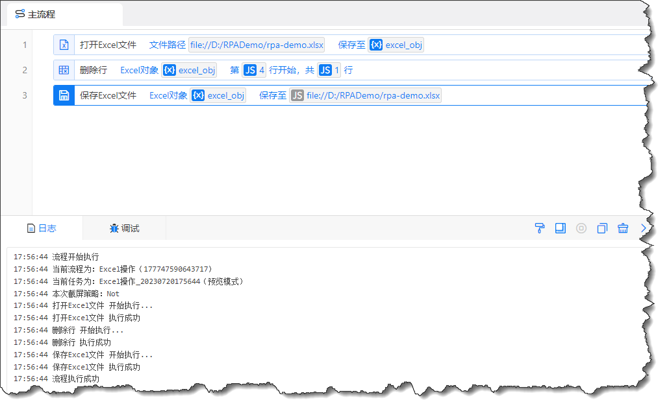Click the 保存至 save path field in step 3
The image size is (669, 411).
point(365,95)
